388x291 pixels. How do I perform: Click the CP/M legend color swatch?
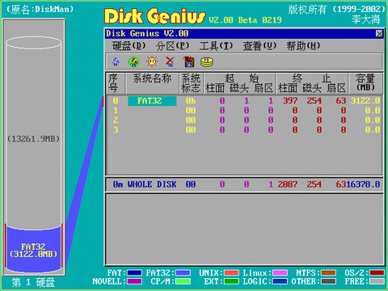pos(183,281)
